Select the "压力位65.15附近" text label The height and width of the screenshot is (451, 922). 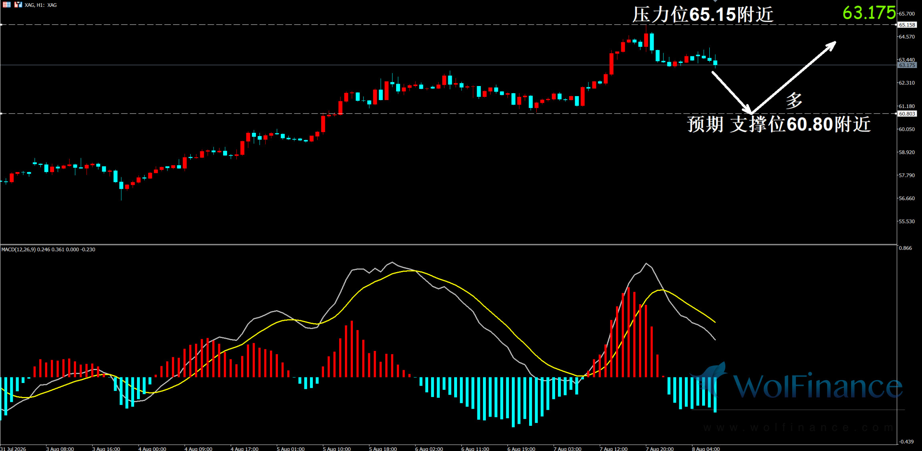point(703,15)
